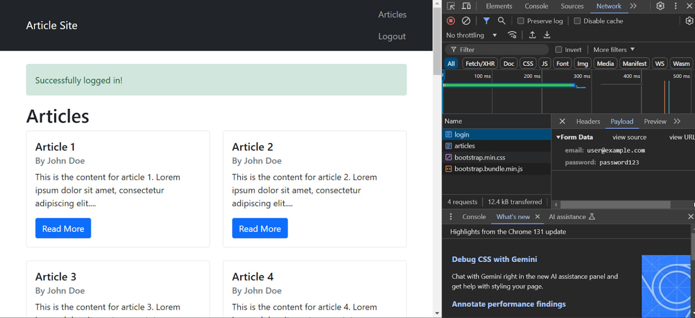This screenshot has width=695, height=318.
Task: Import HAR file with upload icon
Action: point(532,35)
